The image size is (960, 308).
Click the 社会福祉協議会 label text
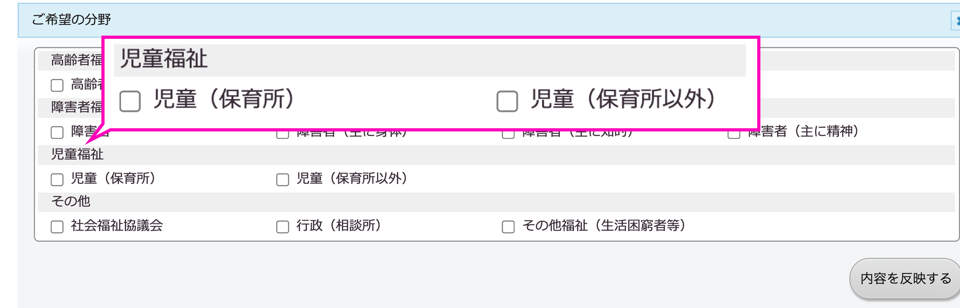click(117, 226)
